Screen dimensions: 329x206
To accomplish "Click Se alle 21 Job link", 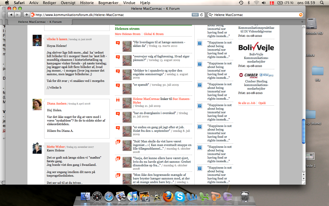I will [x=247, y=103].
